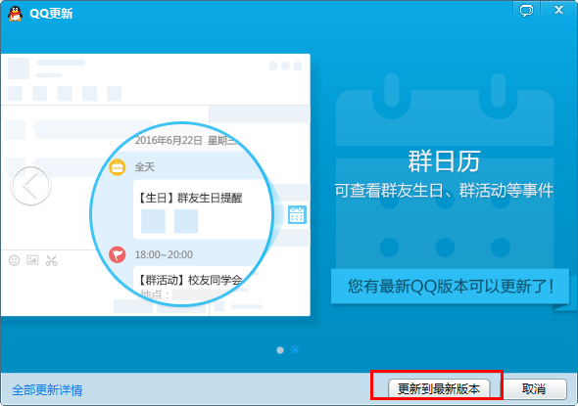Click the 可查看群友生日、群活动等事件 description
Image resolution: width=578 pixels, height=406 pixels.
(x=444, y=191)
